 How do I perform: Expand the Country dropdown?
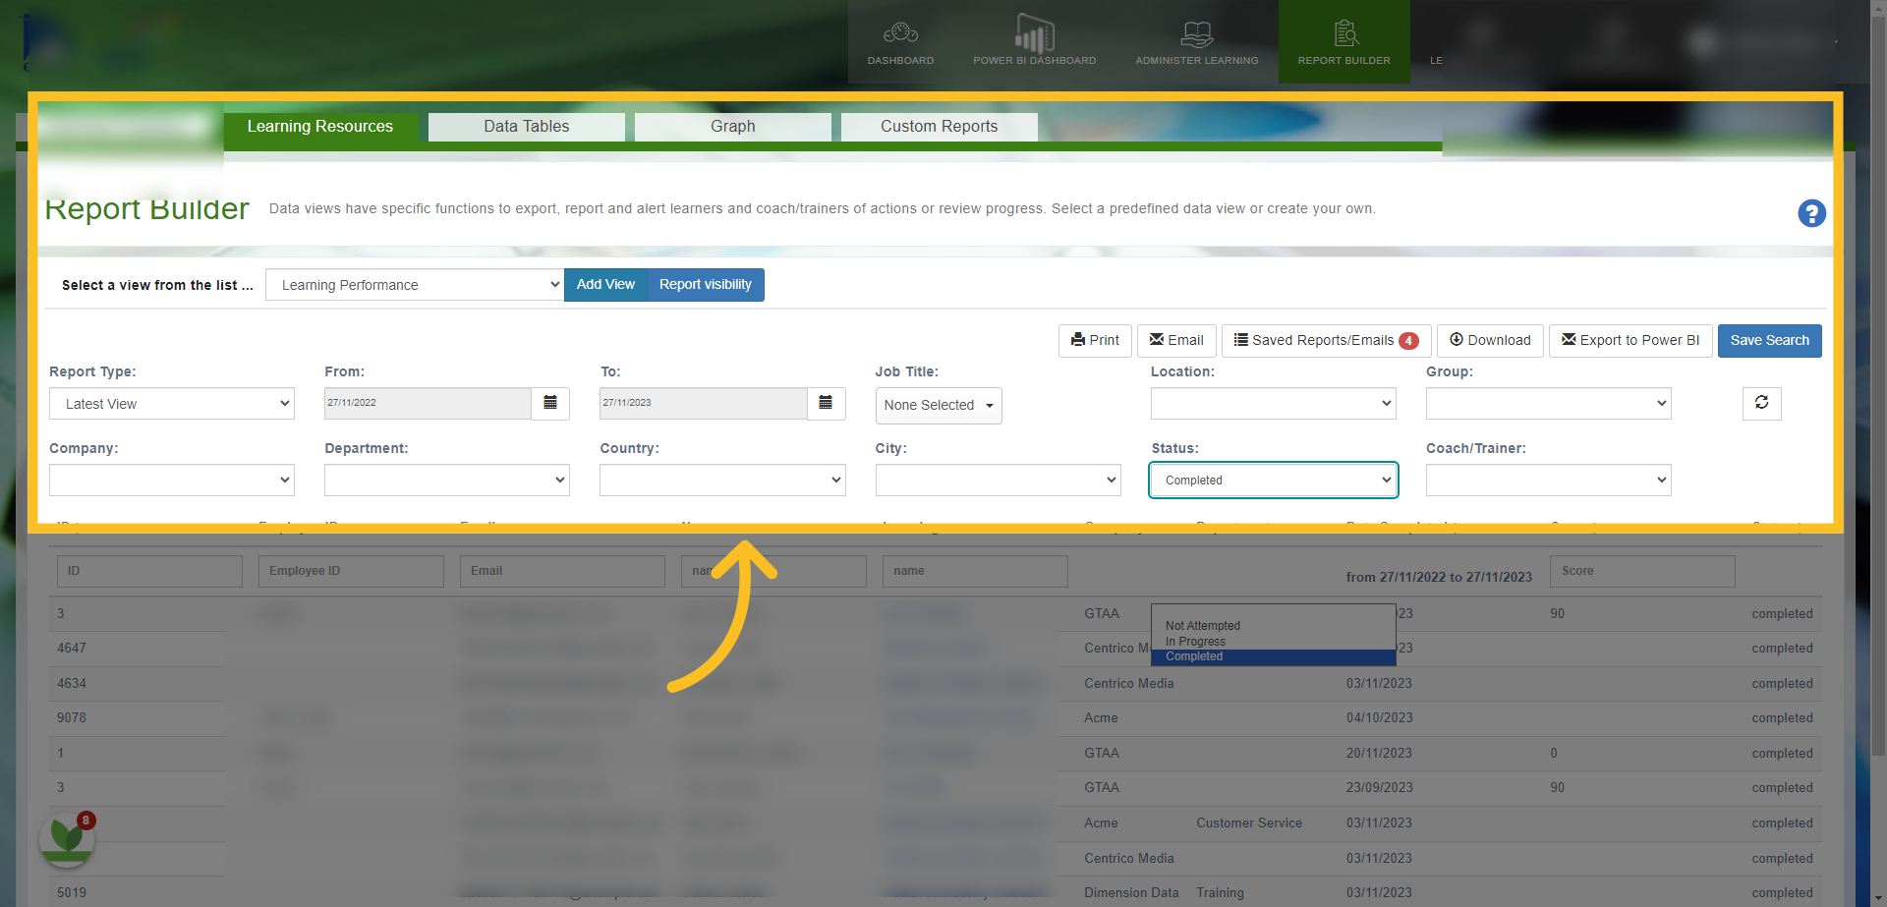tap(722, 481)
